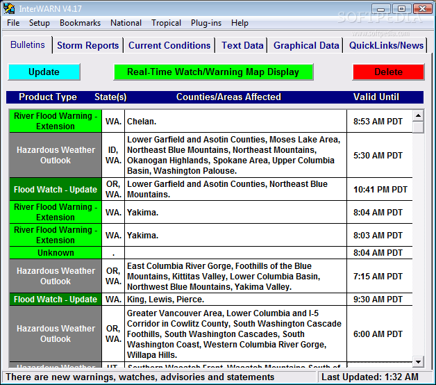436x385 pixels.
Task: Open Real-Time Watch/Warning Map Display
Action: pos(213,72)
